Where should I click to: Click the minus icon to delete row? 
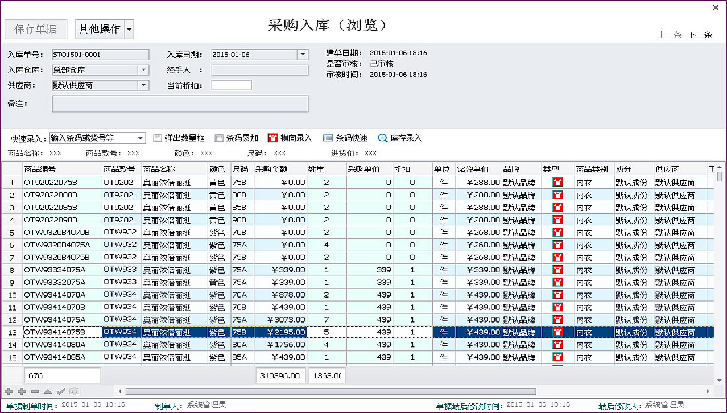35,391
